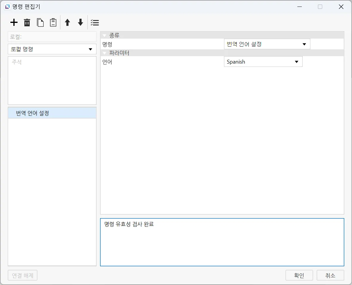Move command up with up arrow
The image size is (352, 285).
(x=67, y=23)
